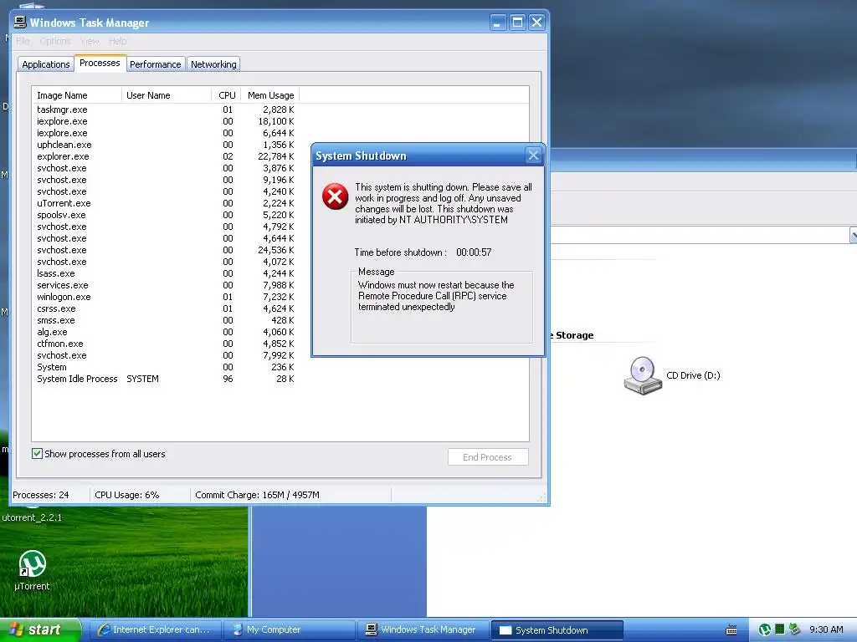Image resolution: width=857 pixels, height=642 pixels.
Task: Open the Help menu in Task Manager
Action: click(117, 41)
